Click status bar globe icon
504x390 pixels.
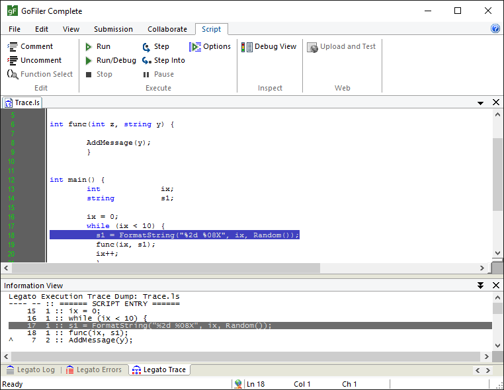238,384
